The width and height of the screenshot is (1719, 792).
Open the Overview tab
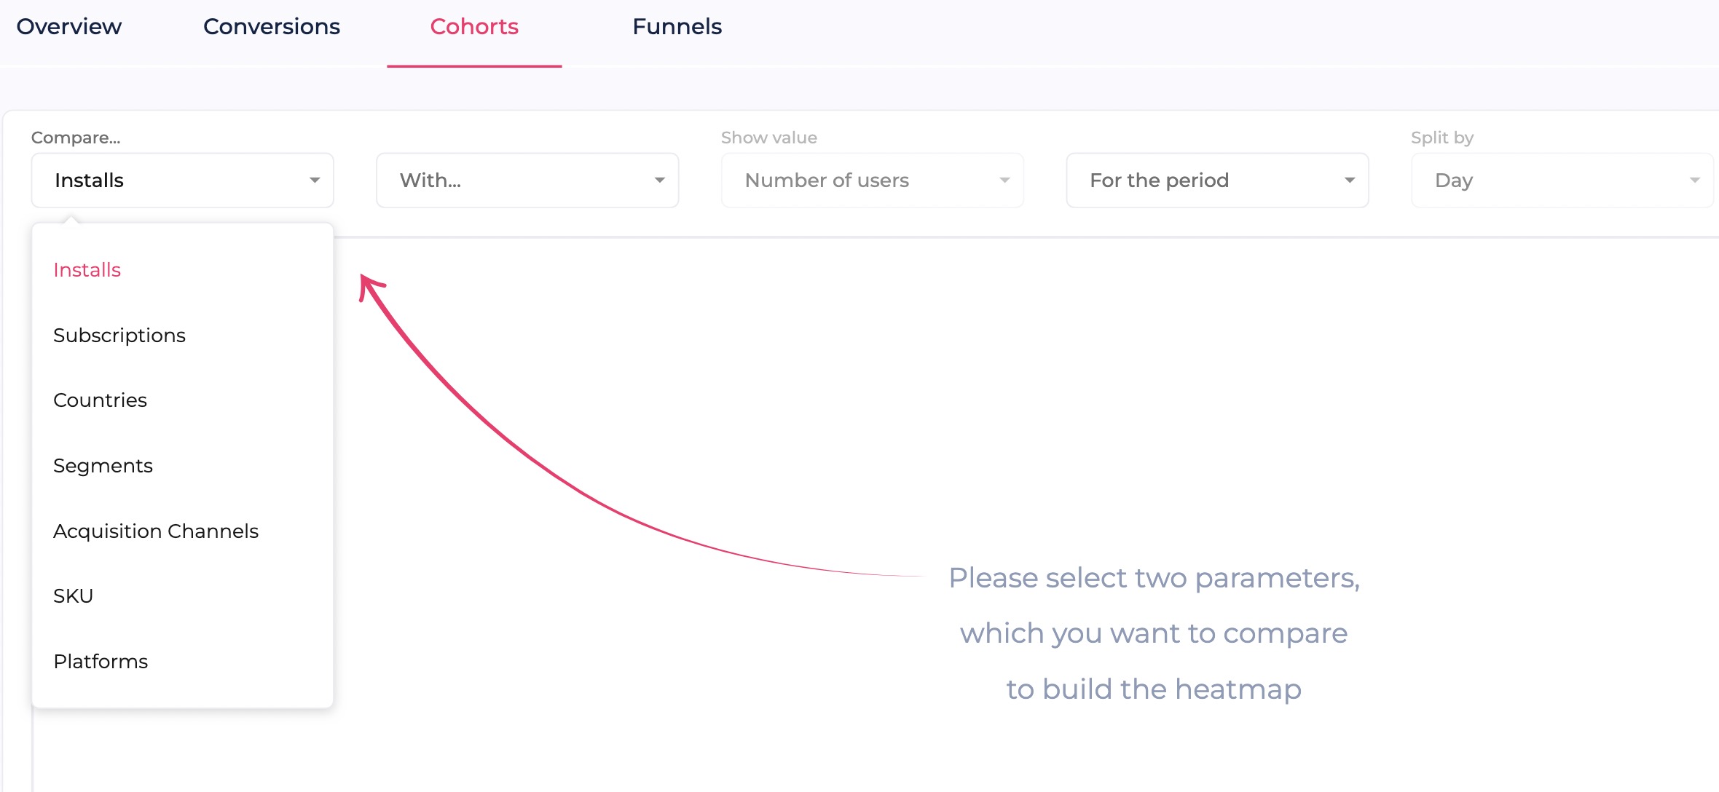click(69, 27)
